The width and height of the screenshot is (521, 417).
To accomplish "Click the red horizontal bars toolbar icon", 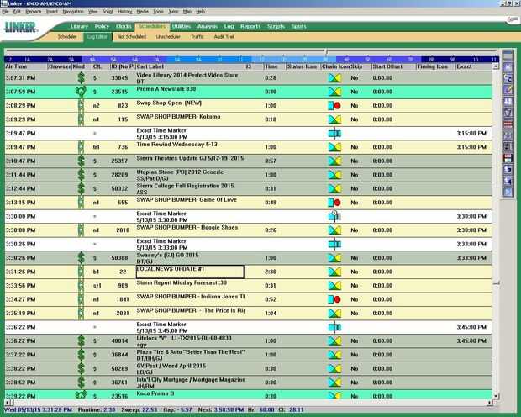I will [x=508, y=124].
